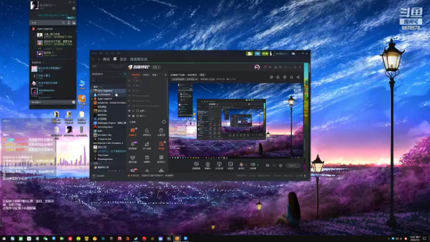Click share icon above stream preview
The height and width of the screenshot is (242, 430).
[x=298, y=77]
